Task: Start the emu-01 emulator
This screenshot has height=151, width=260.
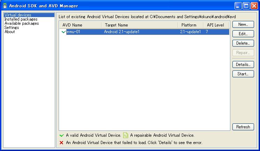Action: (243, 74)
